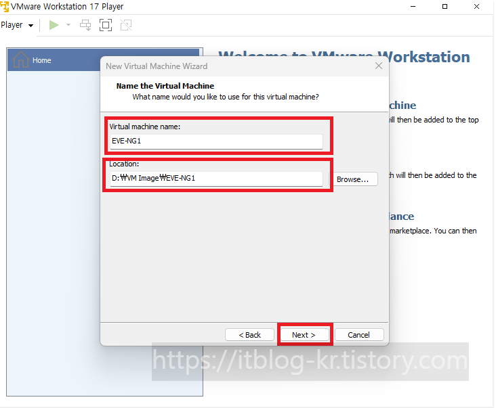The width and height of the screenshot is (496, 408).
Task: Minimize the VMware Player window
Action: point(413,6)
